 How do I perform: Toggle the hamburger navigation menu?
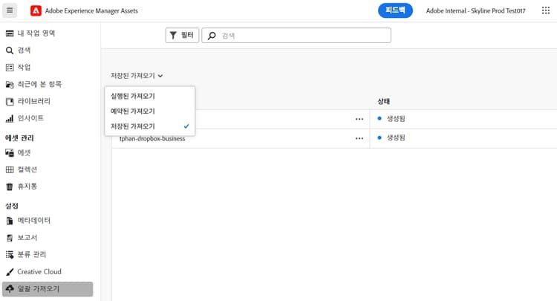click(x=10, y=10)
